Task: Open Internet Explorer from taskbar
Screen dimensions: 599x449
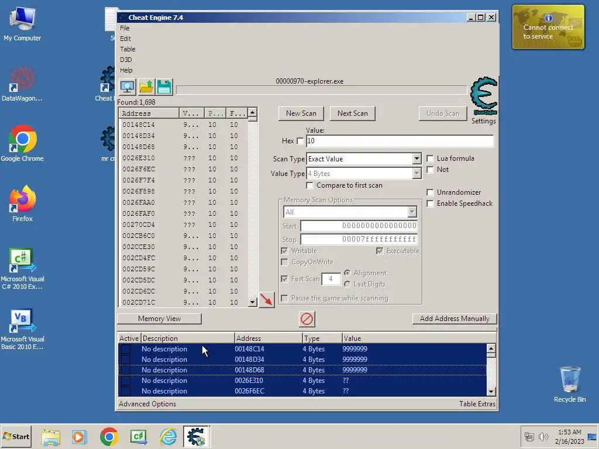Action: click(168, 437)
